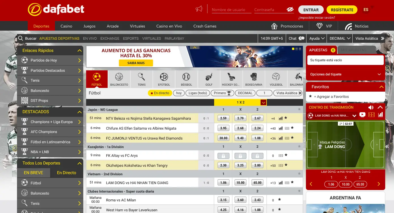Screen dimensions: 394x213
Task: Open the ES language selector
Action: coord(366,10)
